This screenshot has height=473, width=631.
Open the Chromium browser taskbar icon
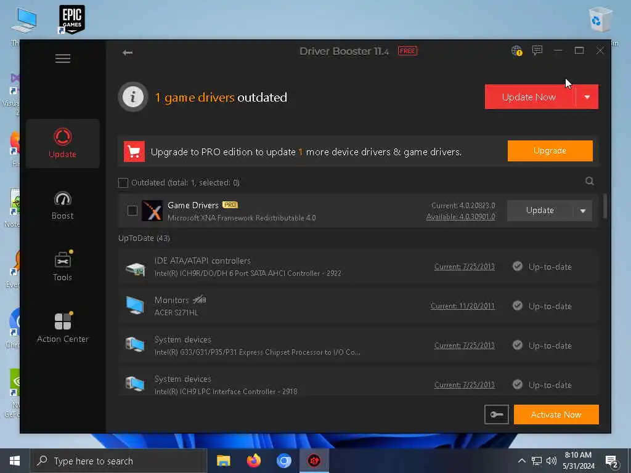tap(283, 461)
